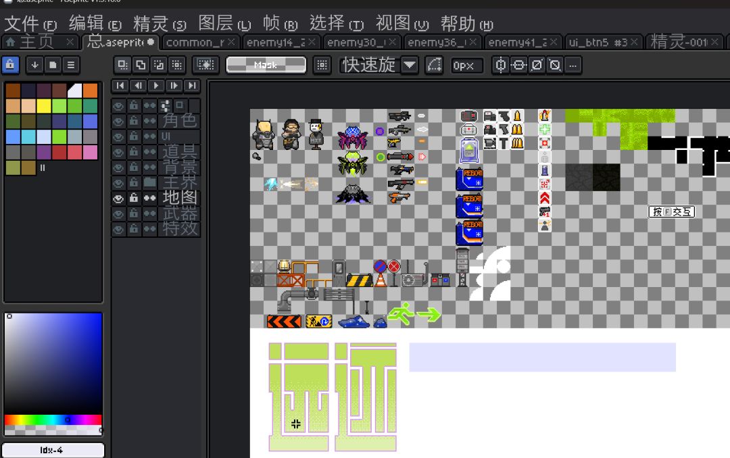Open the palette options hamburger menu
Image resolution: width=730 pixels, height=458 pixels.
(71, 65)
